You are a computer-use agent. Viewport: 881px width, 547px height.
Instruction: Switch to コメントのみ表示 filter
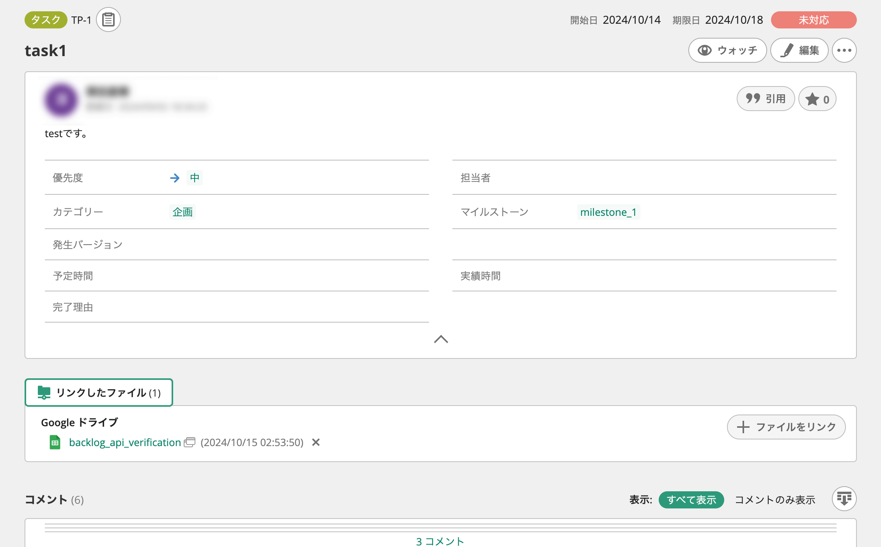coord(775,500)
